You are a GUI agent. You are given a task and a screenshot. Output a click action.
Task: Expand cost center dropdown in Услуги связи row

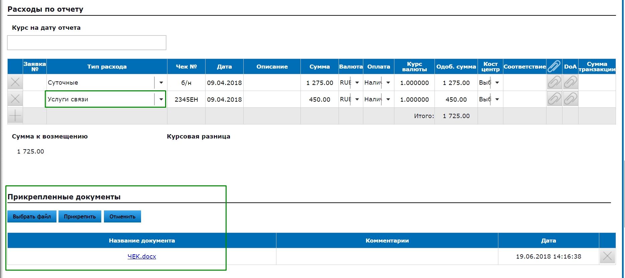(497, 99)
